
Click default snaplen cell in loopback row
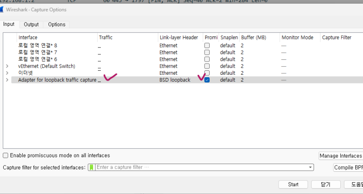click(x=228, y=80)
